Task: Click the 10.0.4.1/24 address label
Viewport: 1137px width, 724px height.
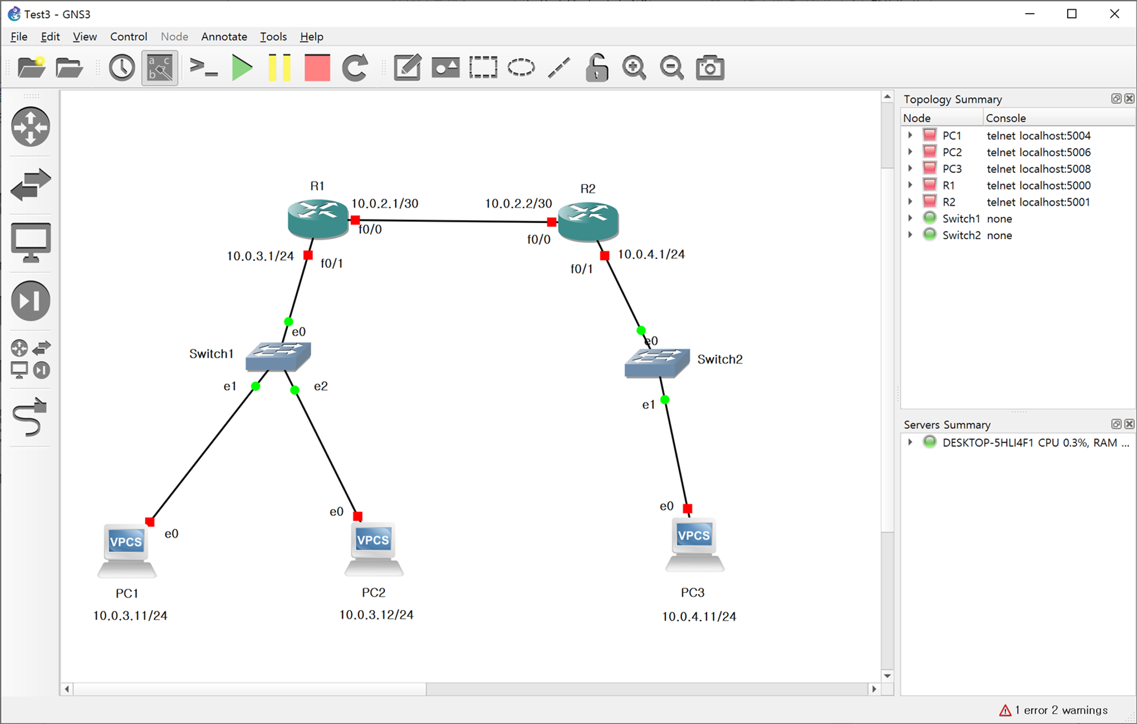Action: pos(652,254)
